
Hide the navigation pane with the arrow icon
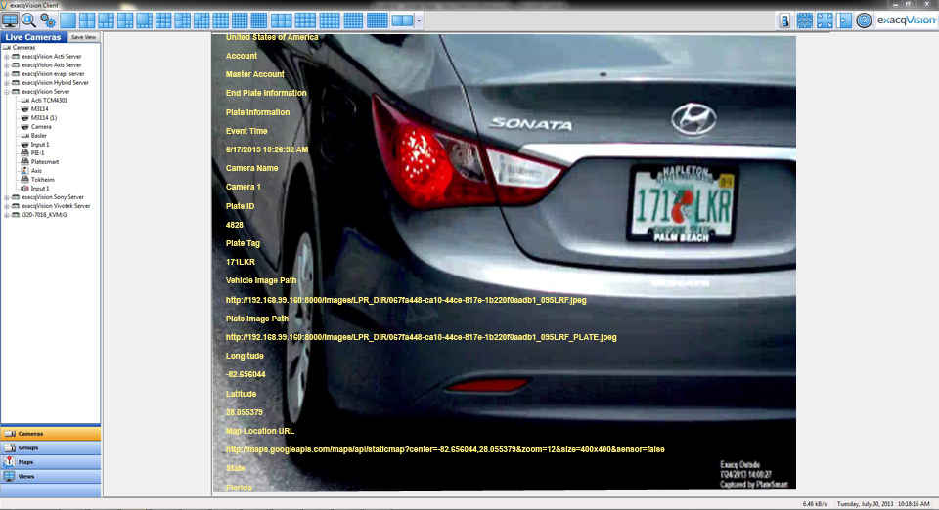844,20
